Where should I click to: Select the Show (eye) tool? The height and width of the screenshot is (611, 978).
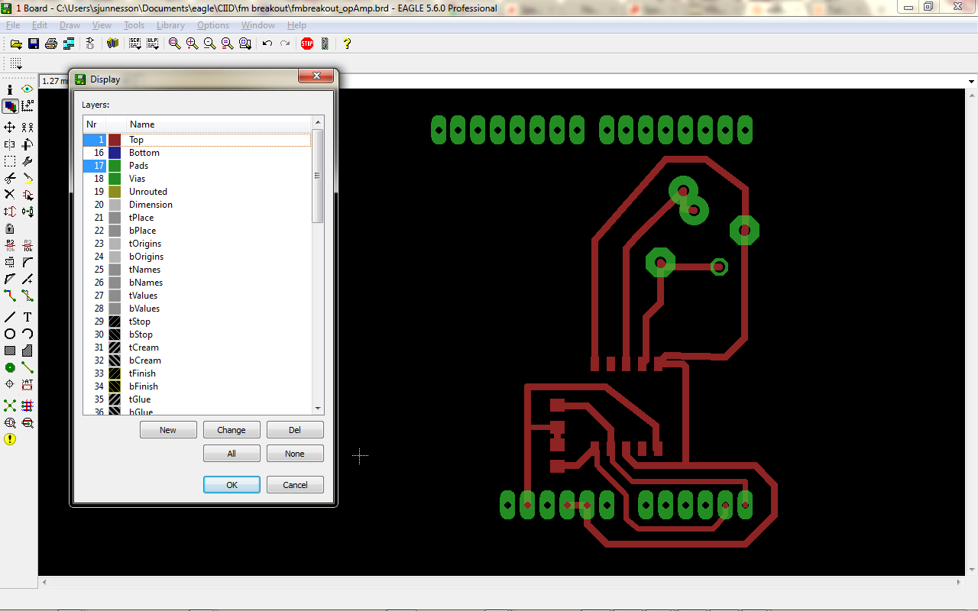[x=28, y=89]
